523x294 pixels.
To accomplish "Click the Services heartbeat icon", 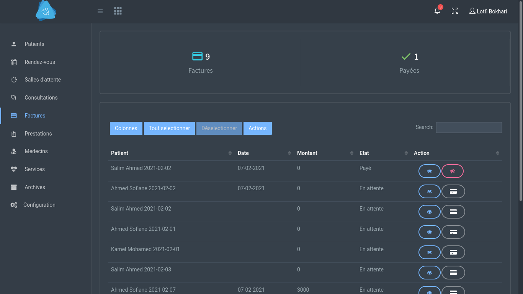I will tap(14, 169).
